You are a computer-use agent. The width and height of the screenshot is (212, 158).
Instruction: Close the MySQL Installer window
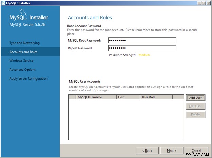click(x=209, y=3)
